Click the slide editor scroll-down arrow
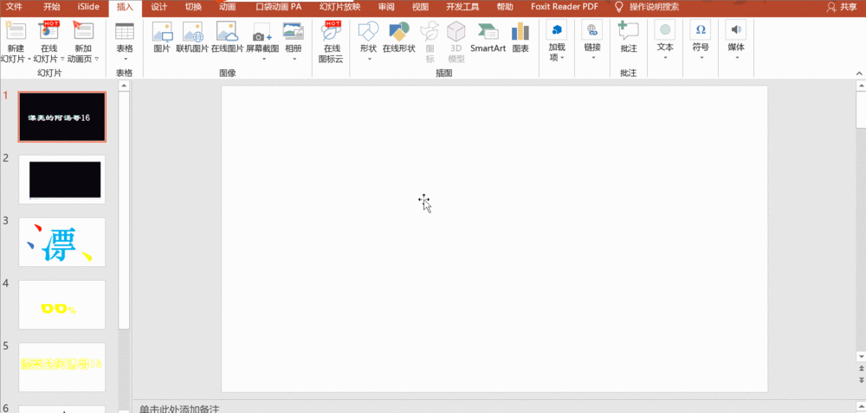 (x=861, y=356)
